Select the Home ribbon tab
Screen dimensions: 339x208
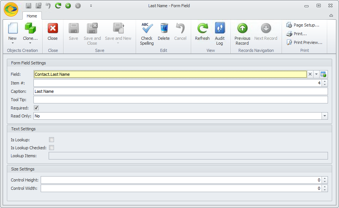pos(32,16)
